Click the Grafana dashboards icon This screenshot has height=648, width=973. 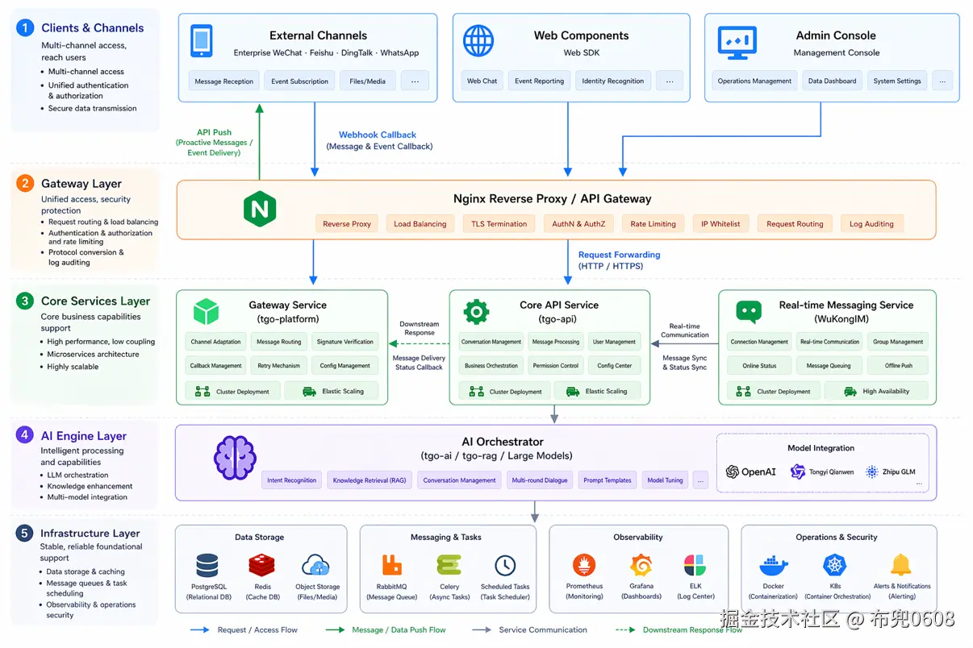point(641,565)
